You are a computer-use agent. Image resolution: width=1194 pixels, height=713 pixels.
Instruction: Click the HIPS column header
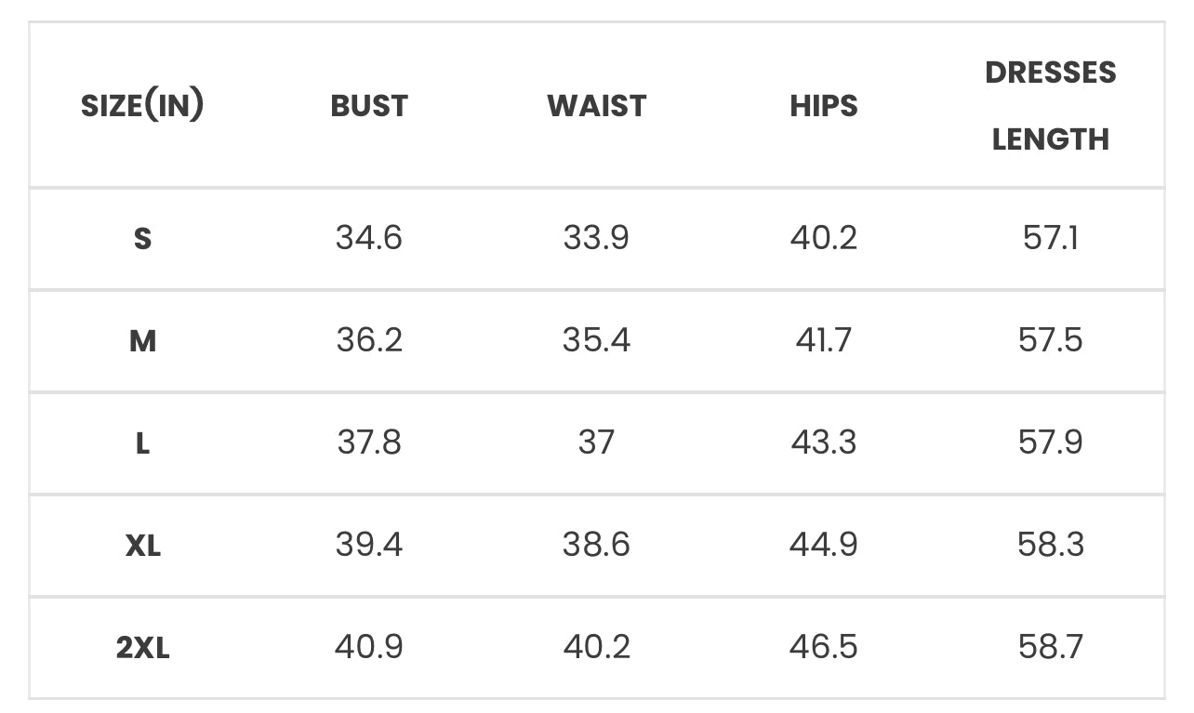point(824,106)
